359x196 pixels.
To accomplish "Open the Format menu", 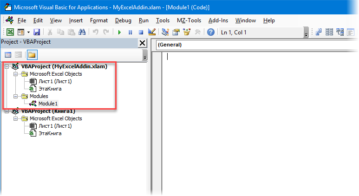I will (x=98, y=20).
